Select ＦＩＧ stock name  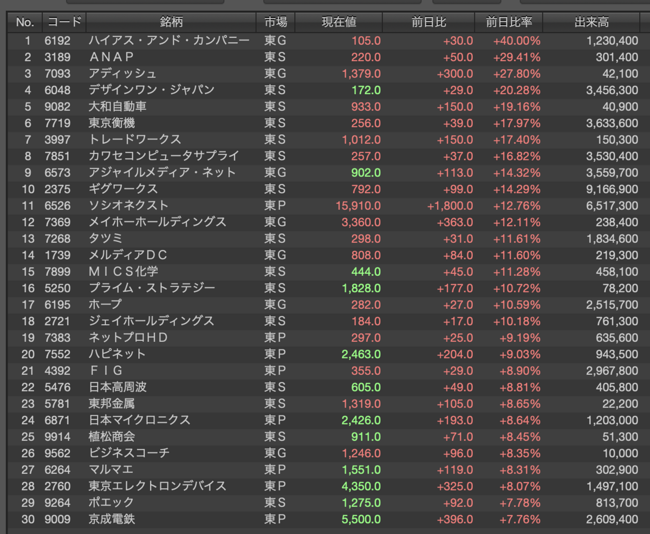(x=106, y=371)
